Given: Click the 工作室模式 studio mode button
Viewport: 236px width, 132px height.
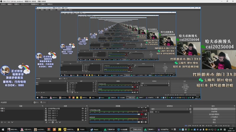Looking at the screenshot, I should click(x=214, y=117).
